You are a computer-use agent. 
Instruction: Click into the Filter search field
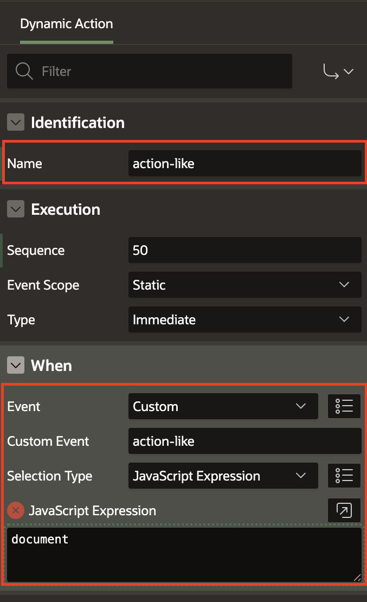click(x=150, y=71)
